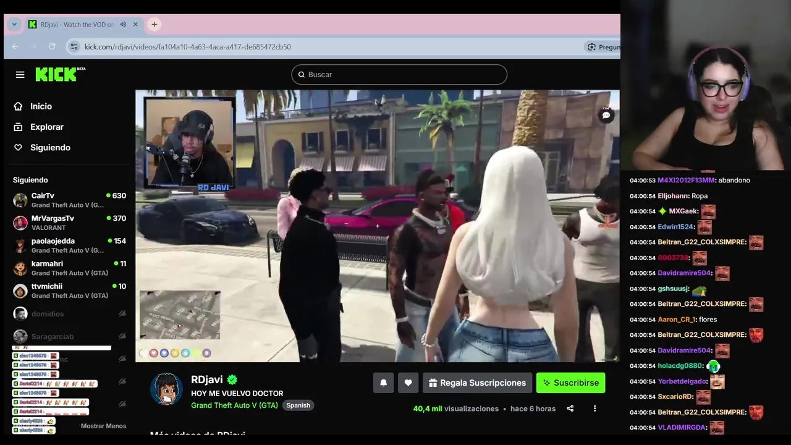Click the holacdg0880 chat username
The height and width of the screenshot is (445, 791).
pyautogui.click(x=680, y=366)
